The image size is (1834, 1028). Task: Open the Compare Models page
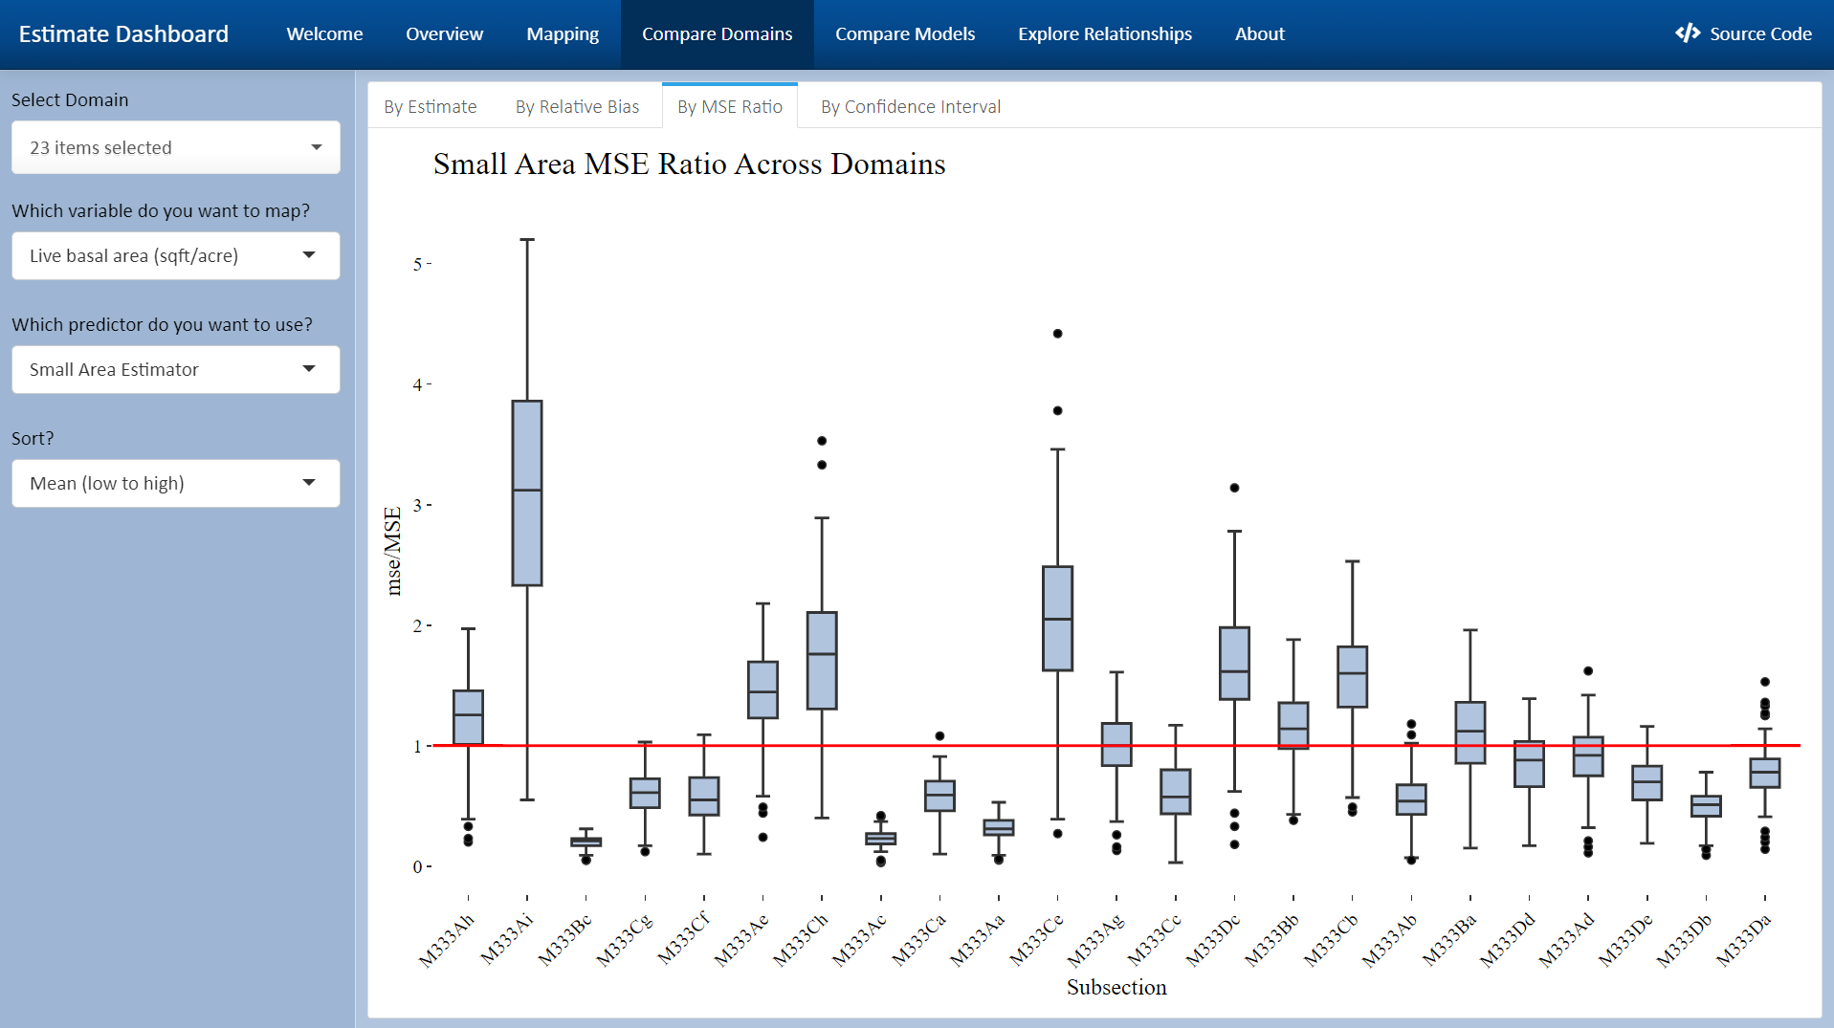[905, 33]
